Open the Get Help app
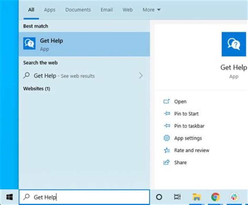The image size is (248, 205). coord(180,102)
